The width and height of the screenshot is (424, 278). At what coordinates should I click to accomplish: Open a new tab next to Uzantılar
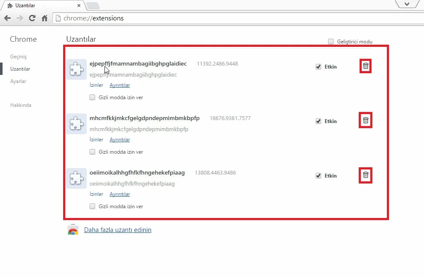(93, 6)
